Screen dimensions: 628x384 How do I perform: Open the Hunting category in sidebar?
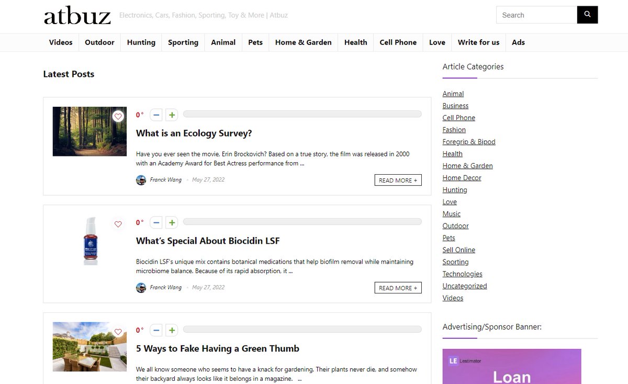(x=455, y=190)
